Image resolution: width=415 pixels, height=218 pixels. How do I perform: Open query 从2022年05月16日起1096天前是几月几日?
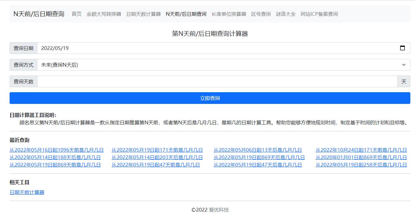click(57, 150)
